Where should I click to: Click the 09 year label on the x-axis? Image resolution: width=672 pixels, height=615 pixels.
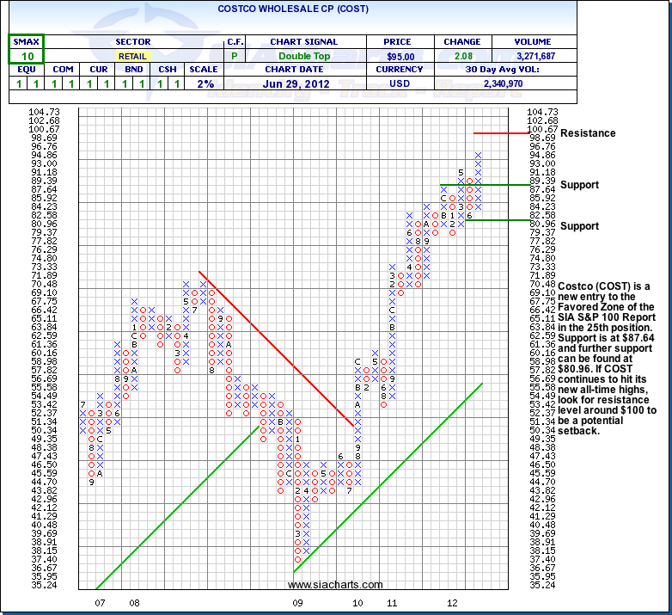pos(297,604)
